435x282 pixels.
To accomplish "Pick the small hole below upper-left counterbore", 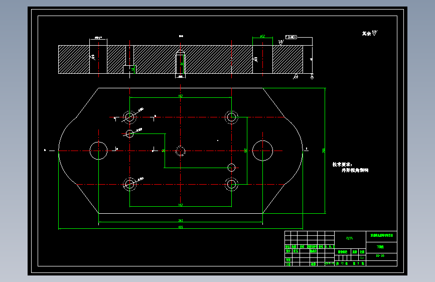I will [x=129, y=134].
